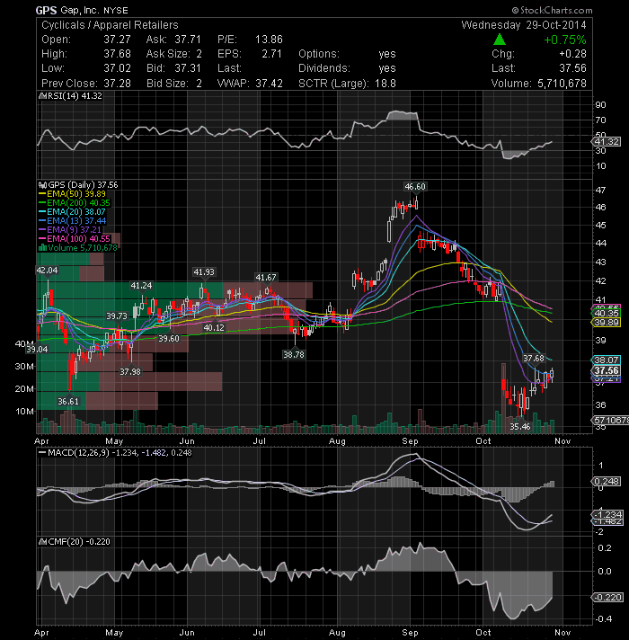This screenshot has width=629, height=640.
Task: Click the +0.75% percent change value
Action: tap(565, 40)
